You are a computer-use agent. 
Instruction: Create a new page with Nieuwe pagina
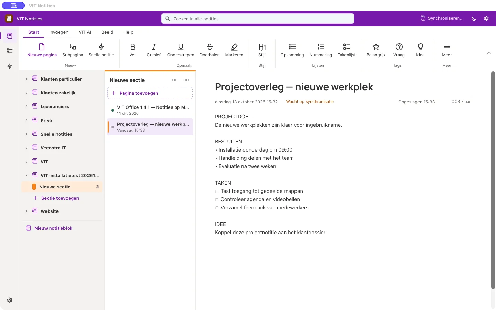[x=42, y=50]
